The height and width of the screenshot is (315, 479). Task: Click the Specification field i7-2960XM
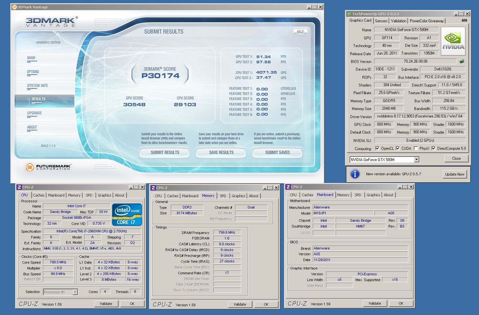click(92, 231)
